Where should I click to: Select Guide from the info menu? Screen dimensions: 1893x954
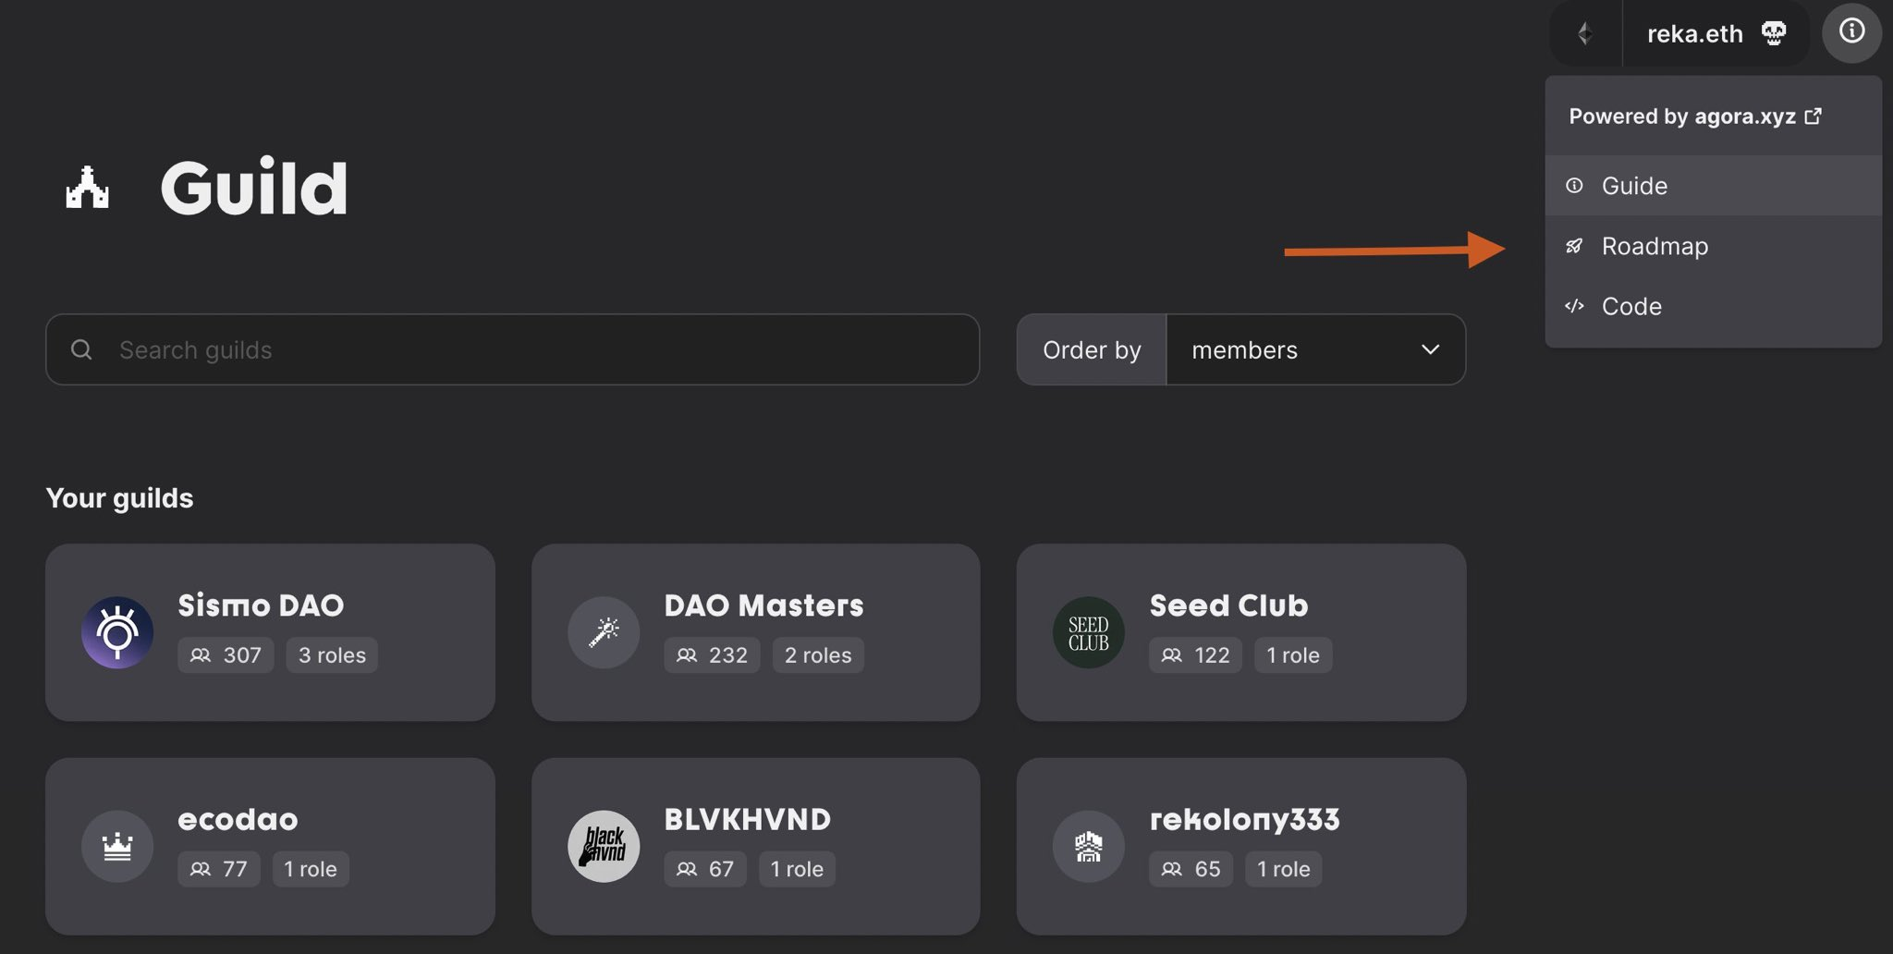tap(1634, 186)
